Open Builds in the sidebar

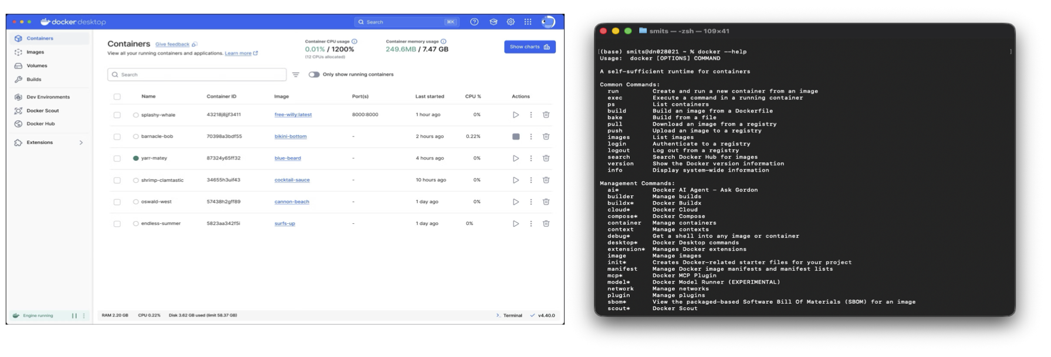tap(49, 79)
